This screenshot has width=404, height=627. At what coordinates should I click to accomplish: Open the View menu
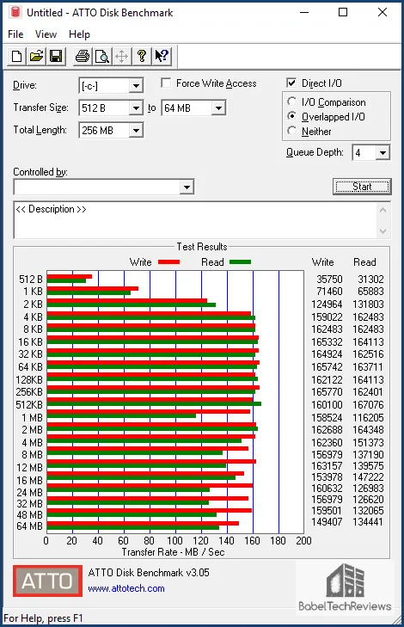[46, 34]
